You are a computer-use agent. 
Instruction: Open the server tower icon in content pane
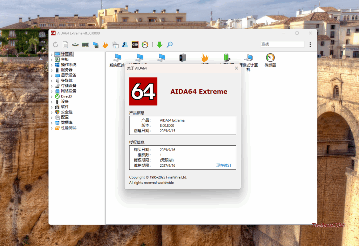[182, 58]
